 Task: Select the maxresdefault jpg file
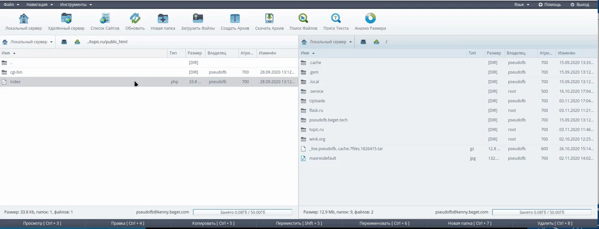pyautogui.click(x=322, y=158)
